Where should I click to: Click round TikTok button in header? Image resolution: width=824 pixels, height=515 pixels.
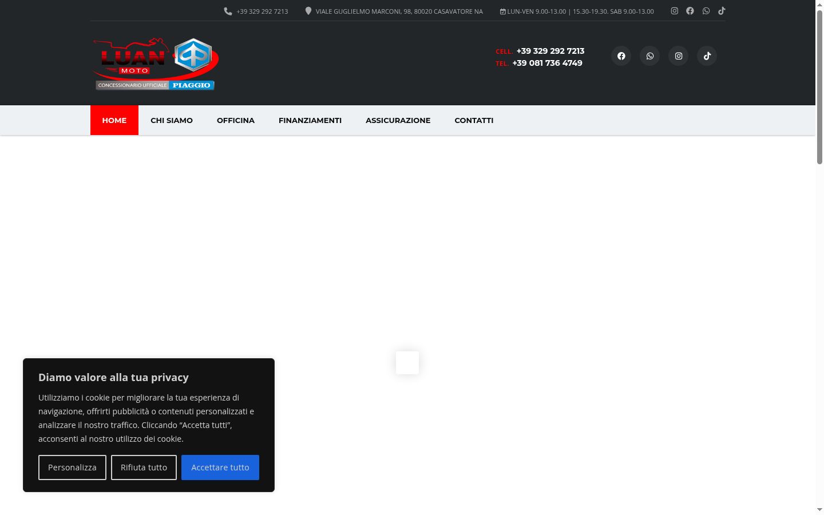(707, 56)
